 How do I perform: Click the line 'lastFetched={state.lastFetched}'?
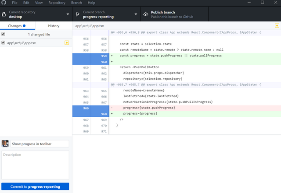pos(151,96)
